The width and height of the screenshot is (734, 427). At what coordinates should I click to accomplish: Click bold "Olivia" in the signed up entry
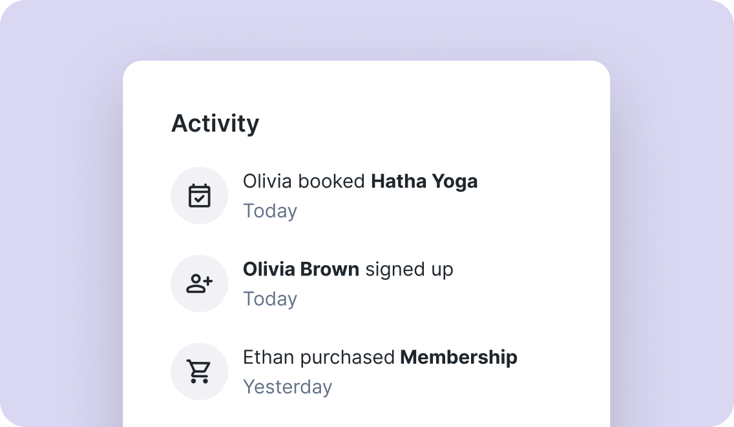pyautogui.click(x=268, y=269)
